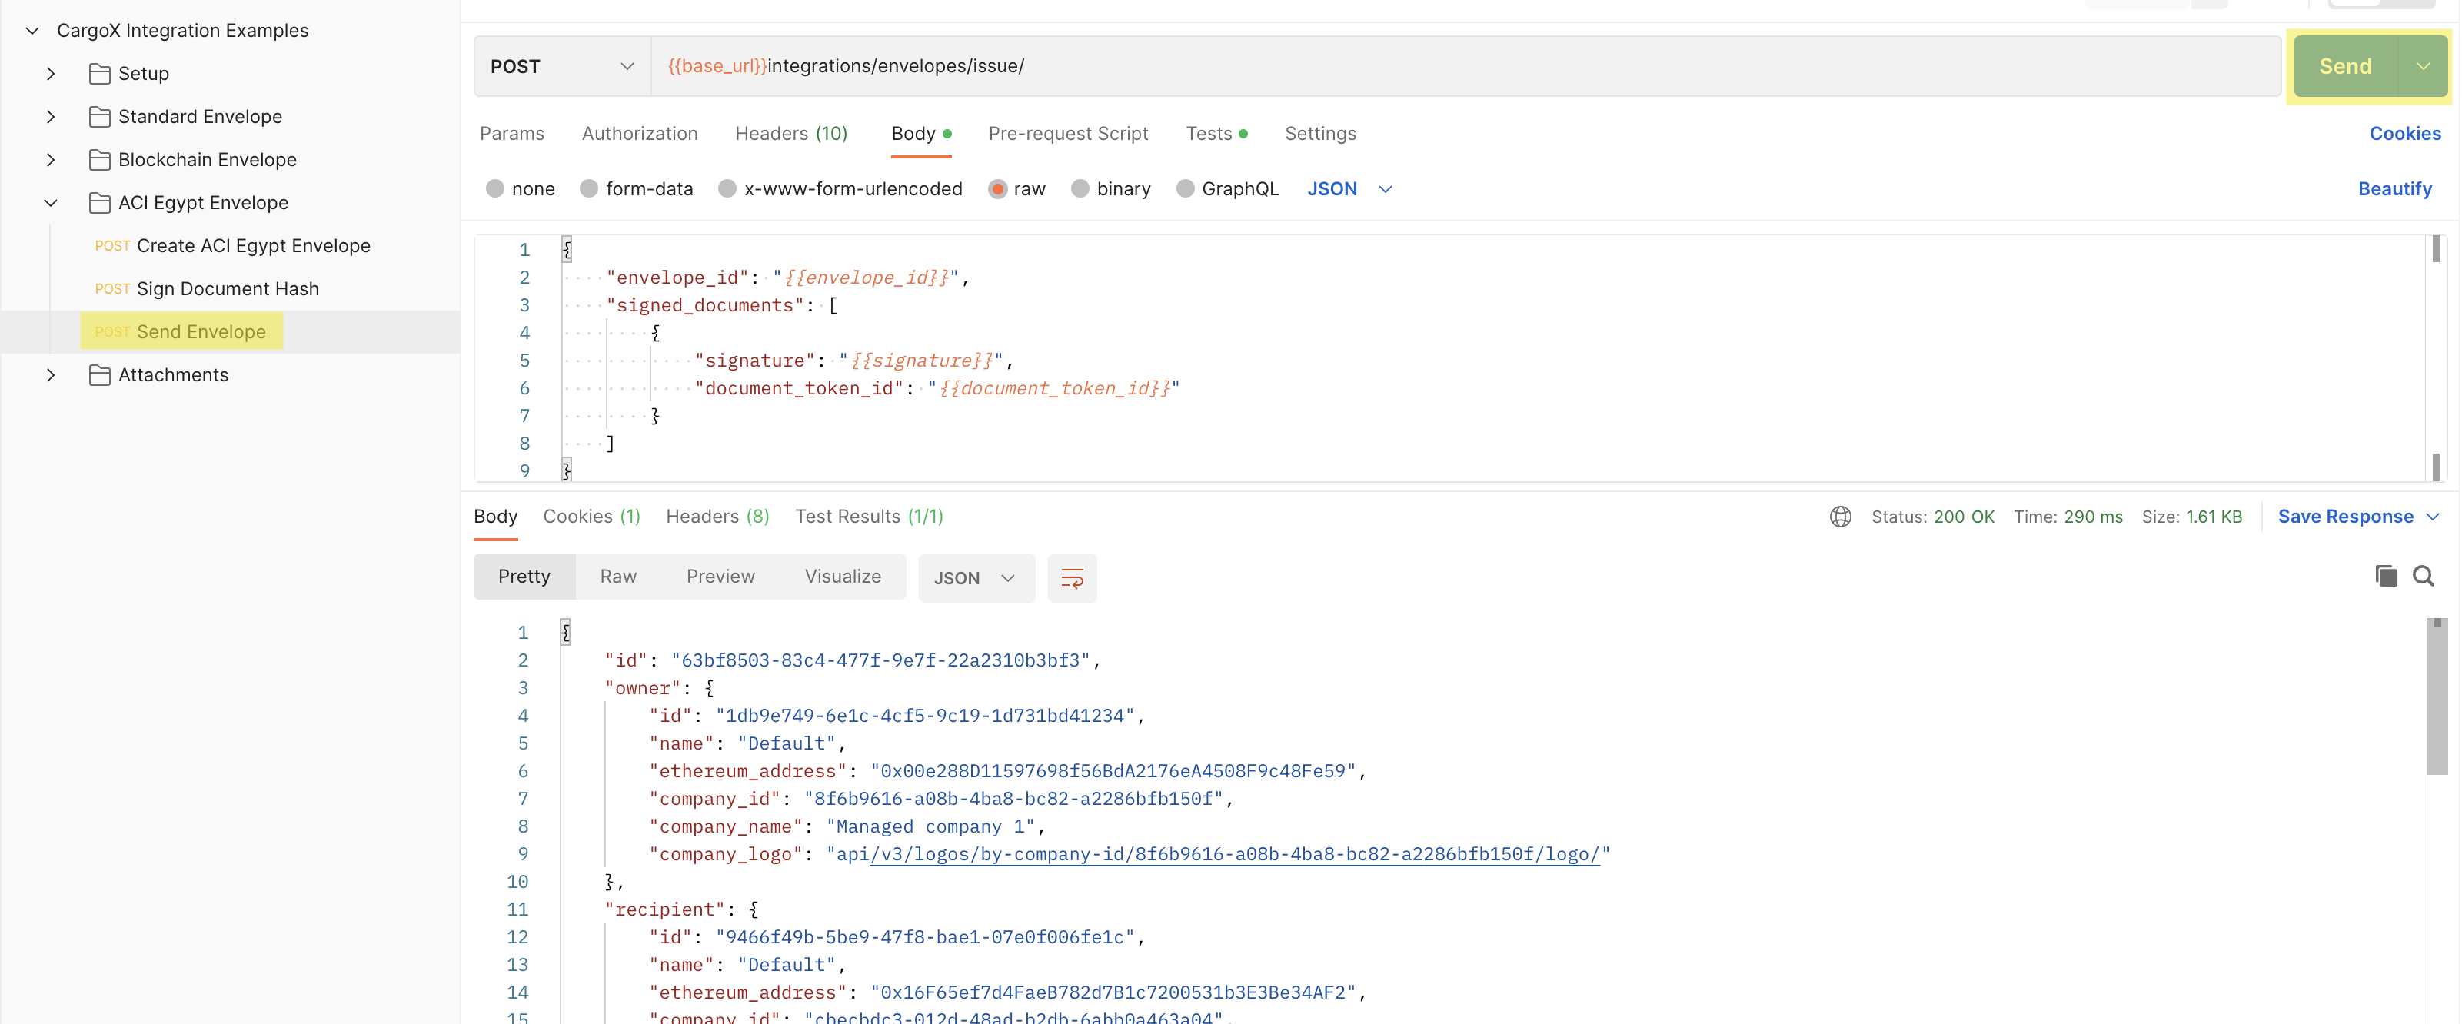The height and width of the screenshot is (1024, 2462).
Task: Open the Test Results response tab
Action: coord(868,517)
